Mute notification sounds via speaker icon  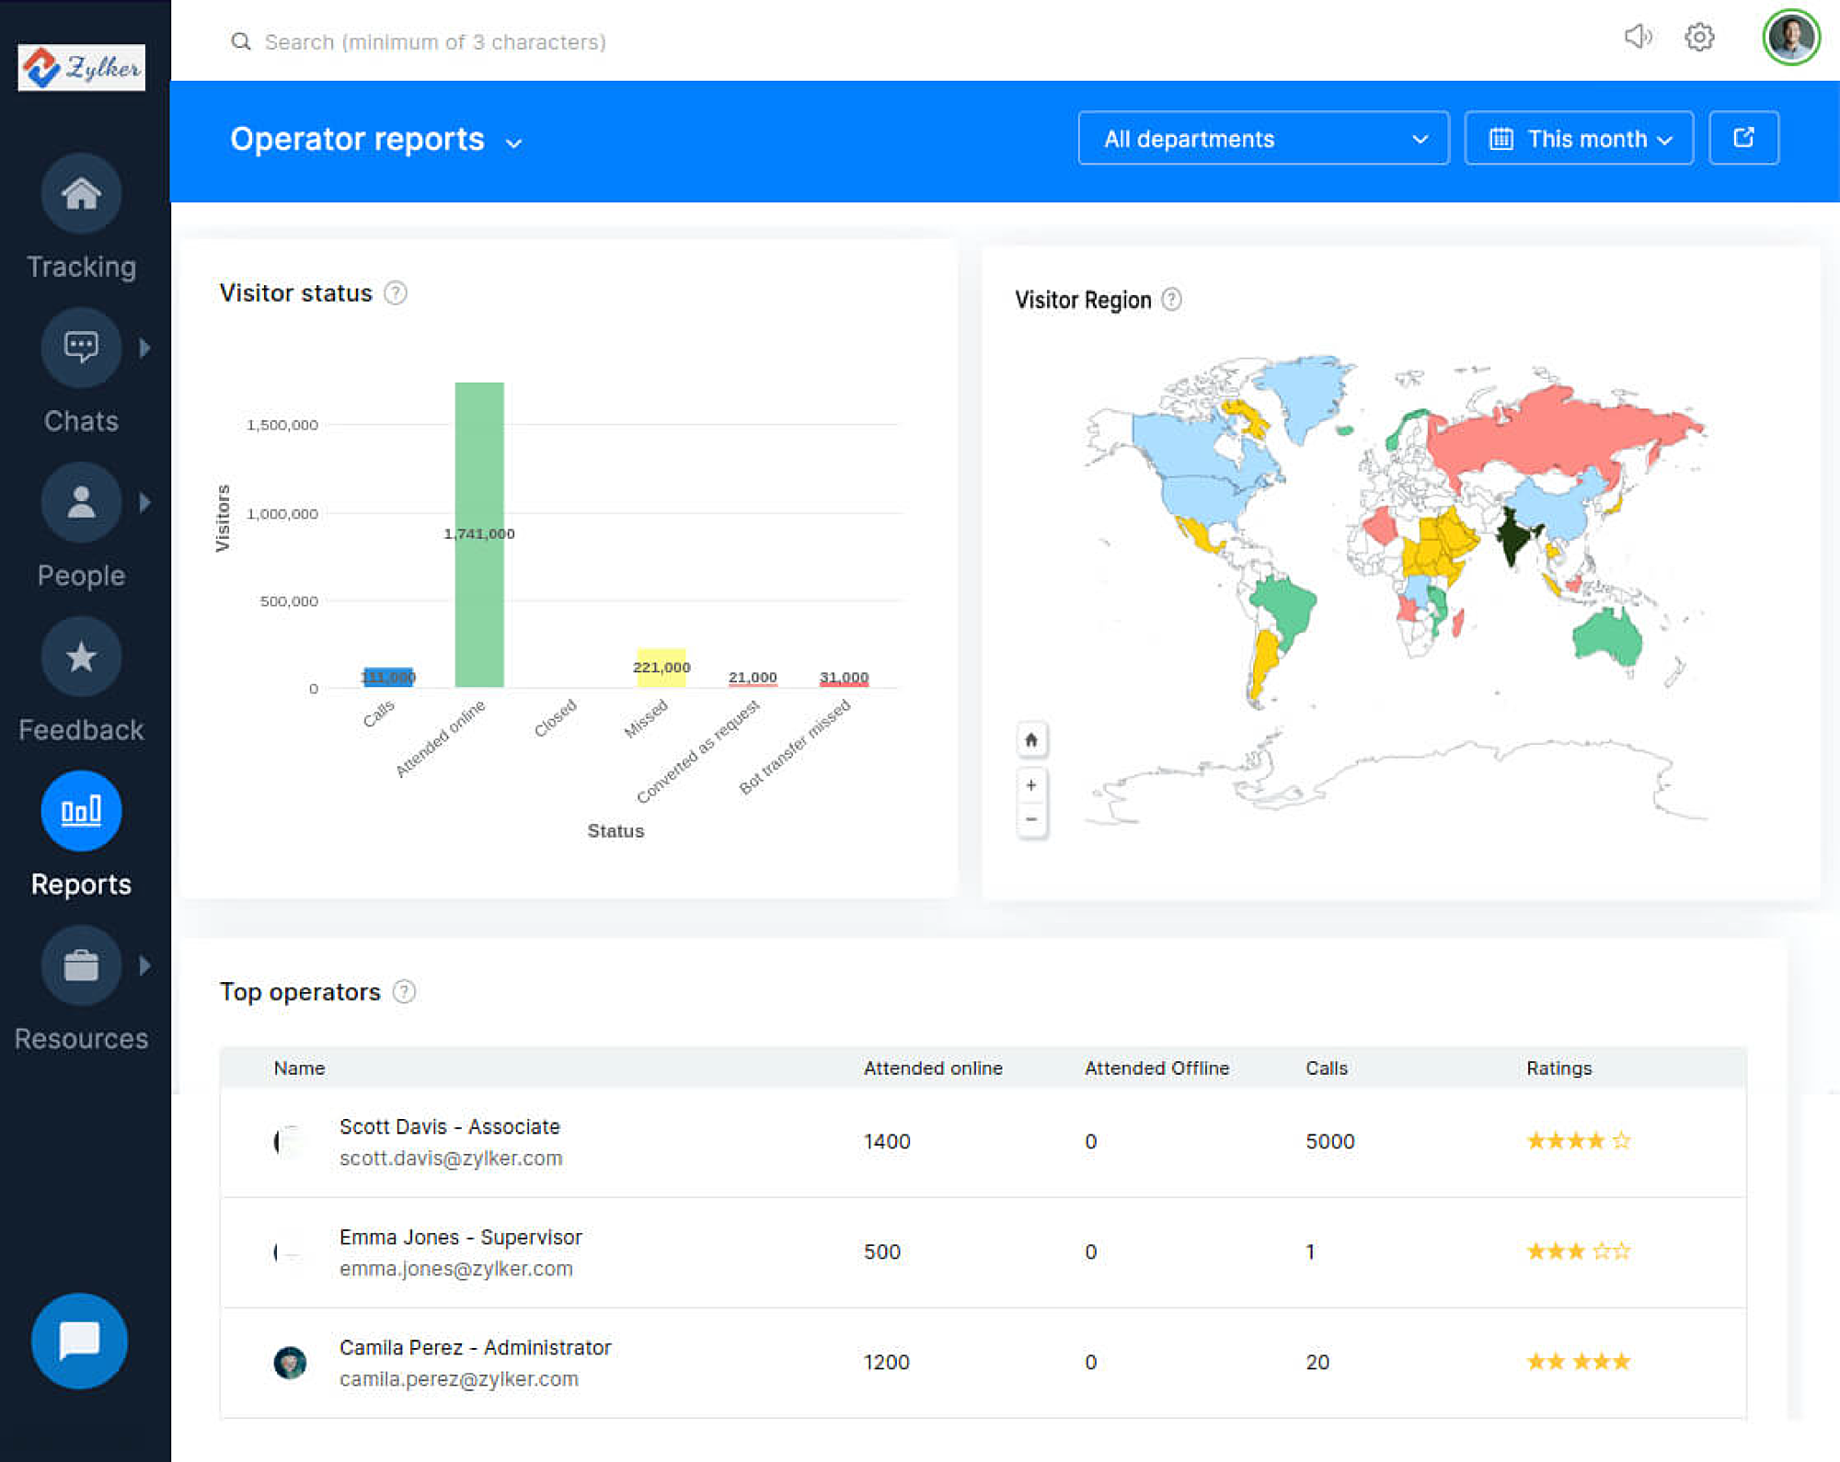(1639, 38)
